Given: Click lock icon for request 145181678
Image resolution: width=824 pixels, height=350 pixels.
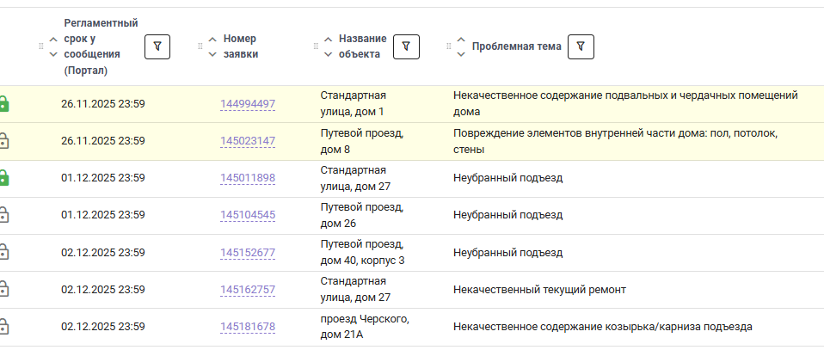Looking at the screenshot, I should pos(3,327).
